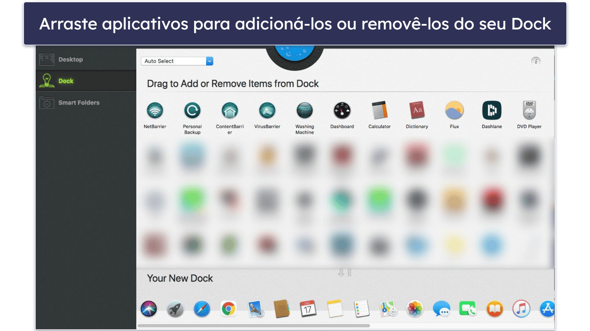
Task: Click the FaceTime icon in dock
Action: [468, 309]
